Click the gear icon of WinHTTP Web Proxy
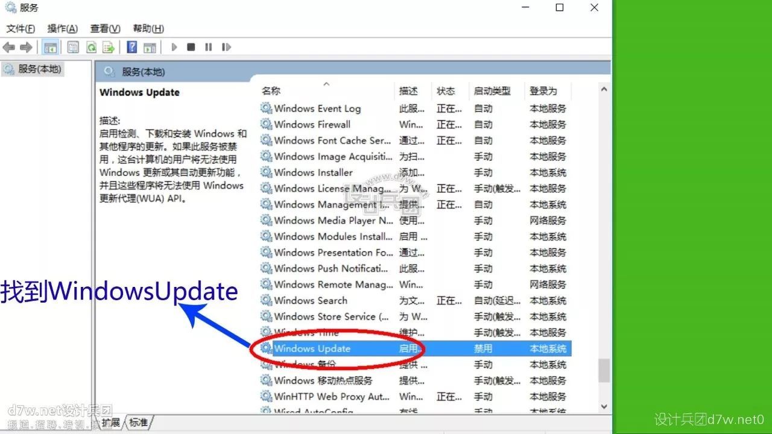Screen dimensions: 772x434 [x=266, y=397]
